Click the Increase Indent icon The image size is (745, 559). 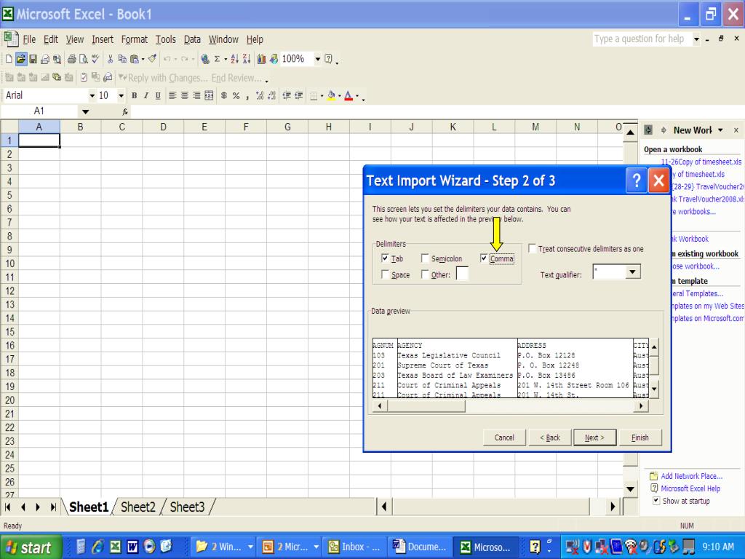click(x=298, y=95)
